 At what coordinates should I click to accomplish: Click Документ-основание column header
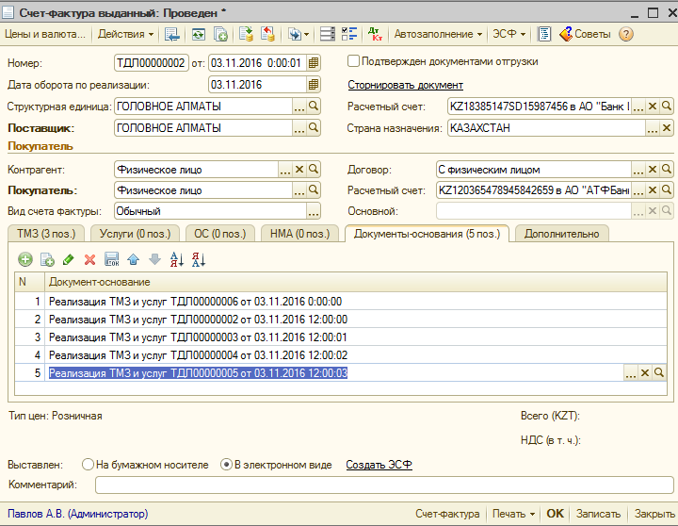click(356, 282)
